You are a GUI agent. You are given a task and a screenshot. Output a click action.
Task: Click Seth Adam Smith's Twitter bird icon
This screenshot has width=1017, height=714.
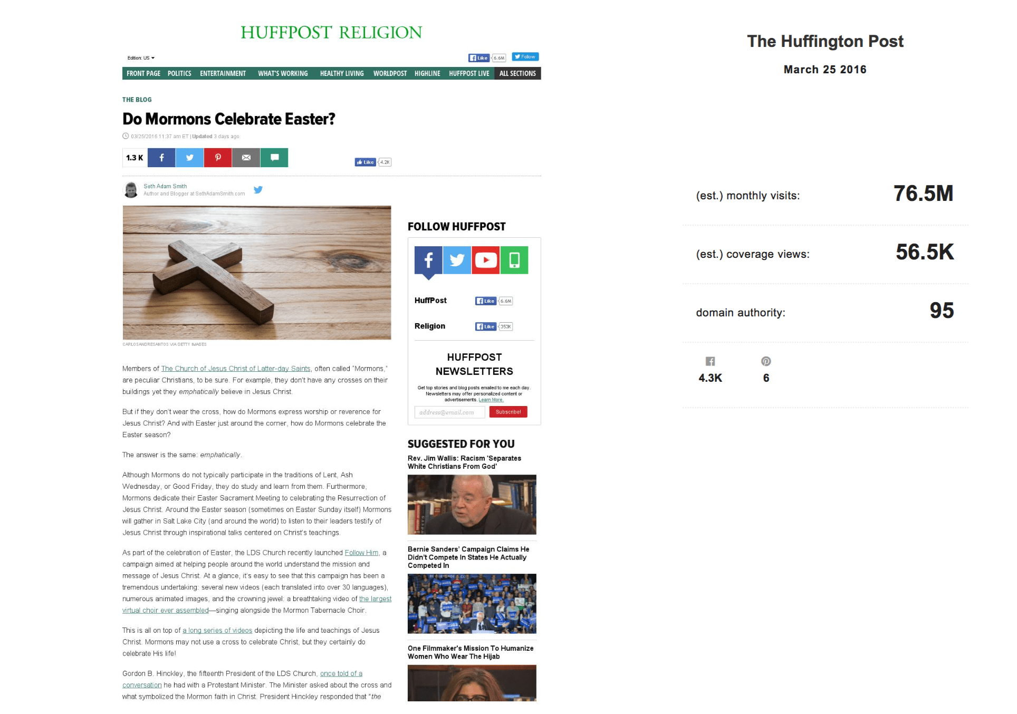(258, 190)
